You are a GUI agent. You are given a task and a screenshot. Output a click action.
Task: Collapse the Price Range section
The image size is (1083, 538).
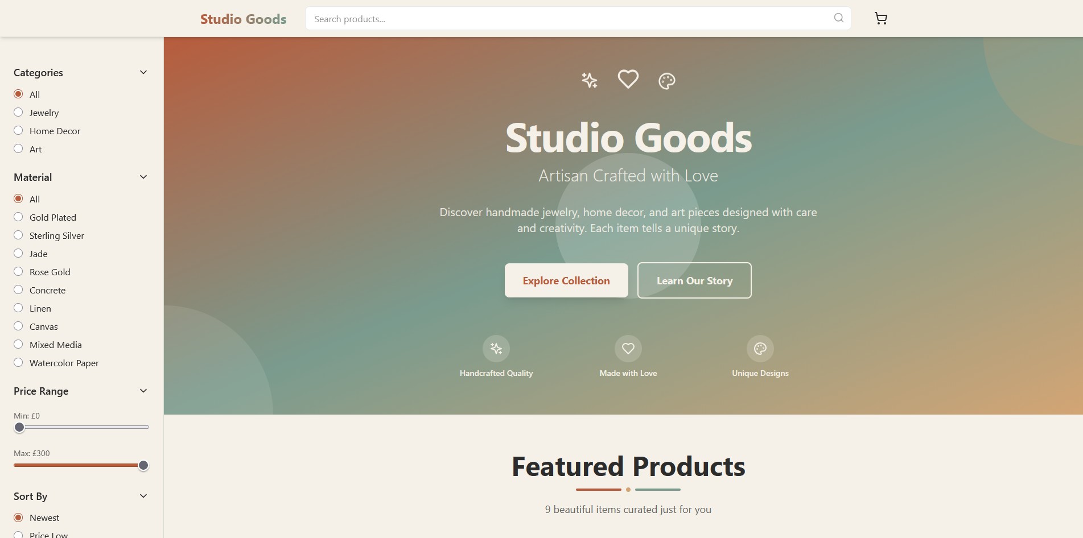pos(143,391)
